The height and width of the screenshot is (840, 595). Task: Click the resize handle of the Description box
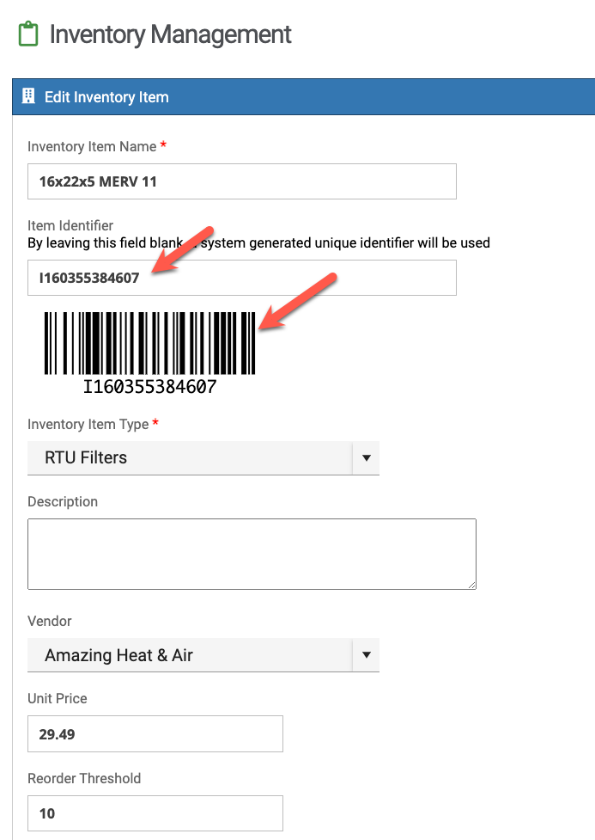tap(471, 585)
